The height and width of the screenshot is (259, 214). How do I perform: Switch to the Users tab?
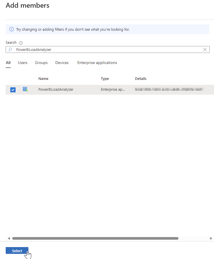[x=22, y=63]
